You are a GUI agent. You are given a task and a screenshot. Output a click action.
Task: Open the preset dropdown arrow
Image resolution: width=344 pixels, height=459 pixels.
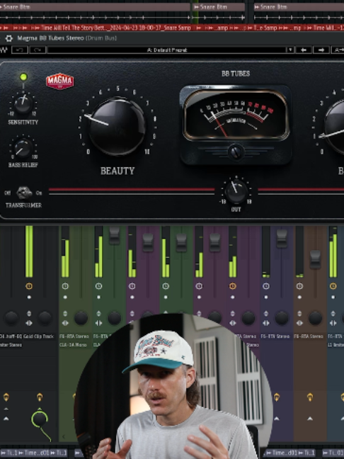tap(290, 50)
